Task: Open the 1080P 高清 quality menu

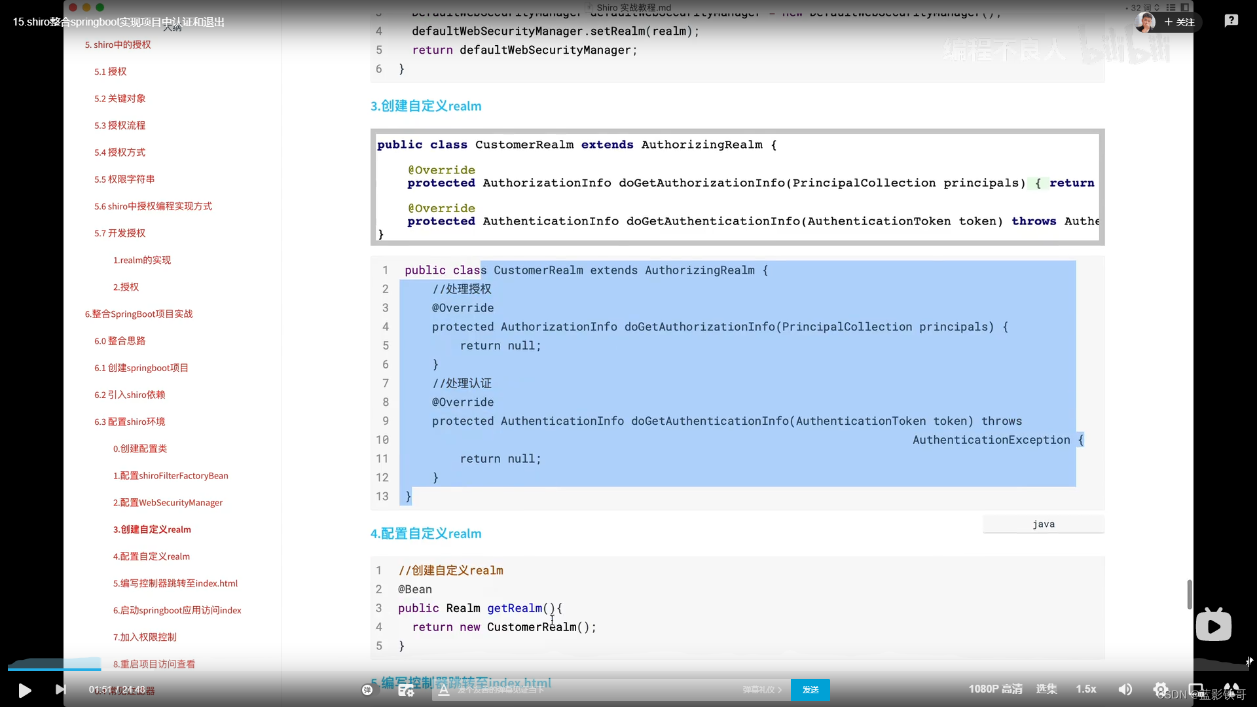Action: (995, 689)
